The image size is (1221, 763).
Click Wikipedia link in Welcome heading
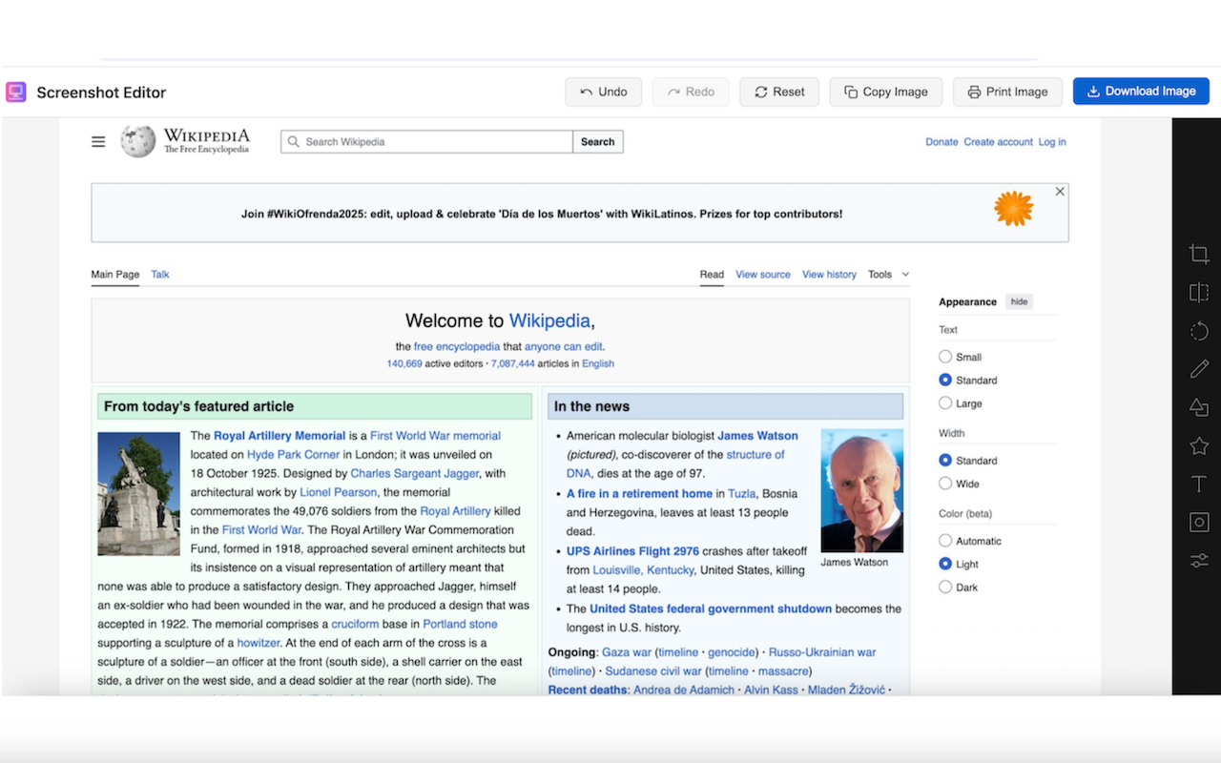pyautogui.click(x=549, y=320)
